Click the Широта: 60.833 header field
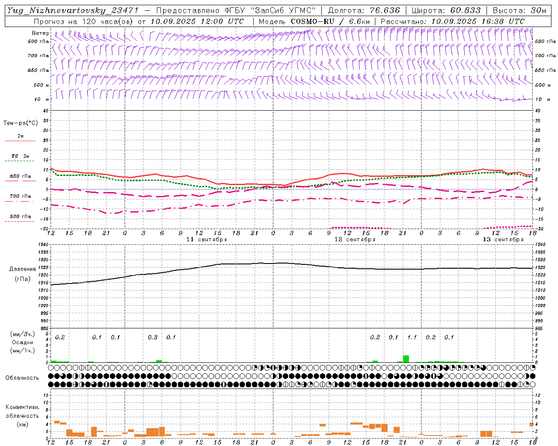 coord(446,11)
